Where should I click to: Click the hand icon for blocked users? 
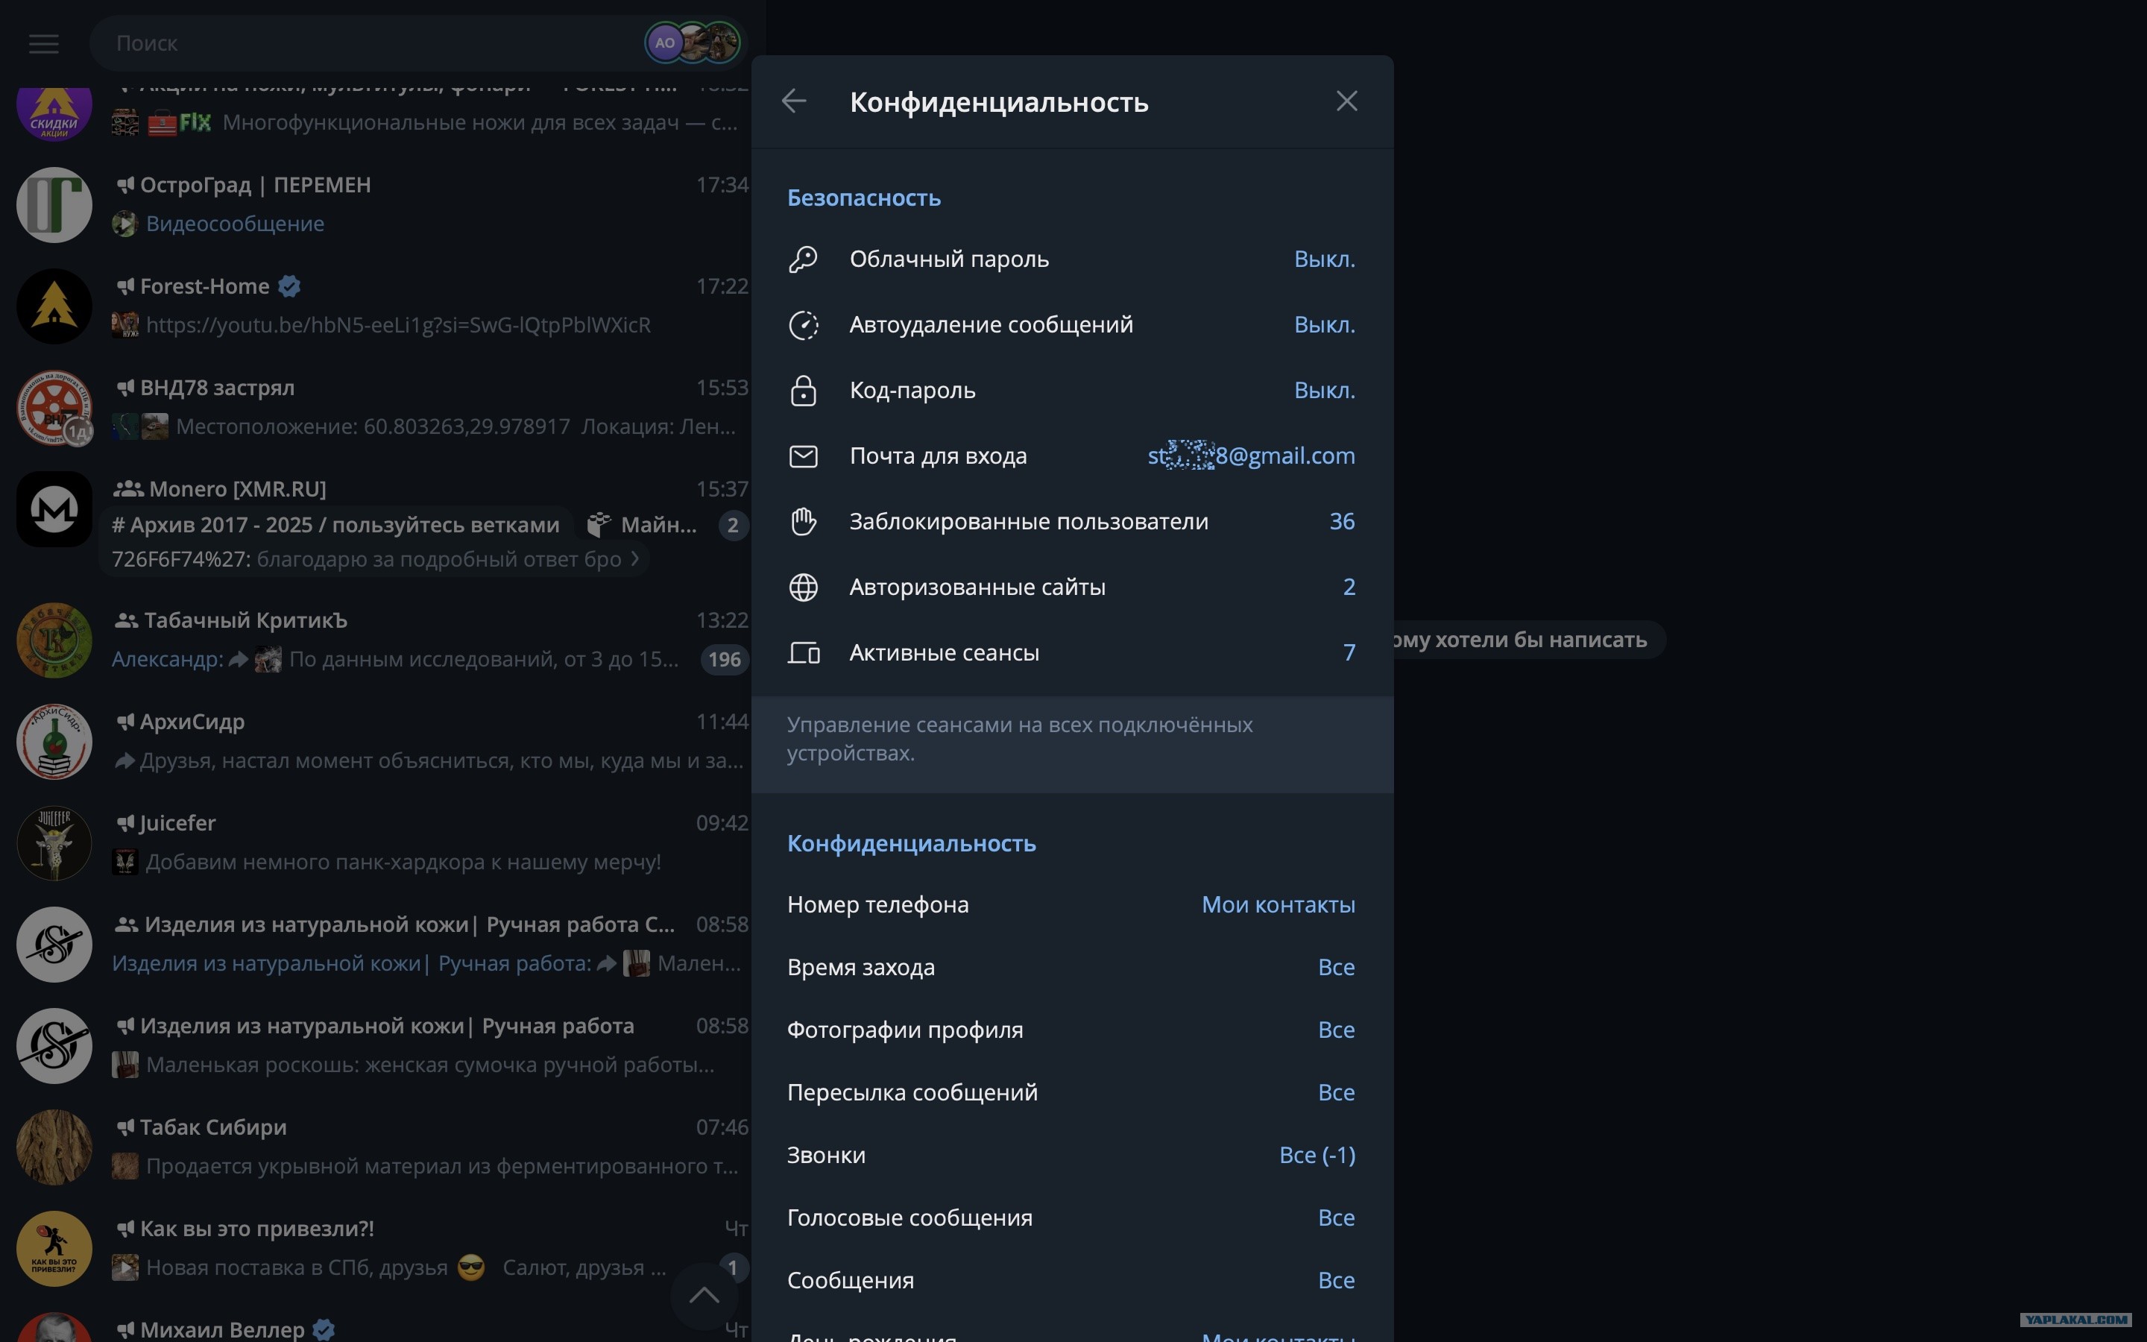803,522
